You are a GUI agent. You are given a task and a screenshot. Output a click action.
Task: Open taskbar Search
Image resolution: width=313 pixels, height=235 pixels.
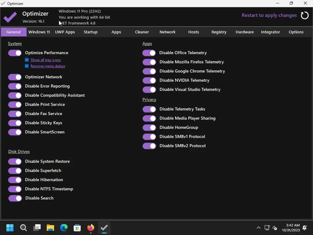click(x=23, y=228)
